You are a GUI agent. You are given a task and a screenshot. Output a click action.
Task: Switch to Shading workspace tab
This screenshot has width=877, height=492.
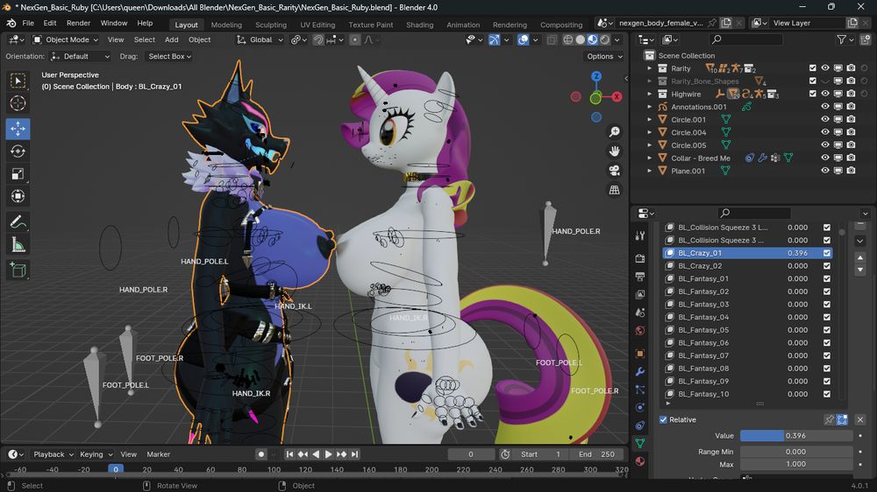[419, 25]
